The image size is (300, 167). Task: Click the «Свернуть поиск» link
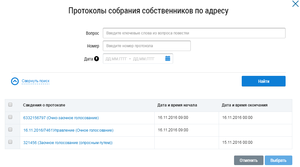pyautogui.click(x=36, y=81)
